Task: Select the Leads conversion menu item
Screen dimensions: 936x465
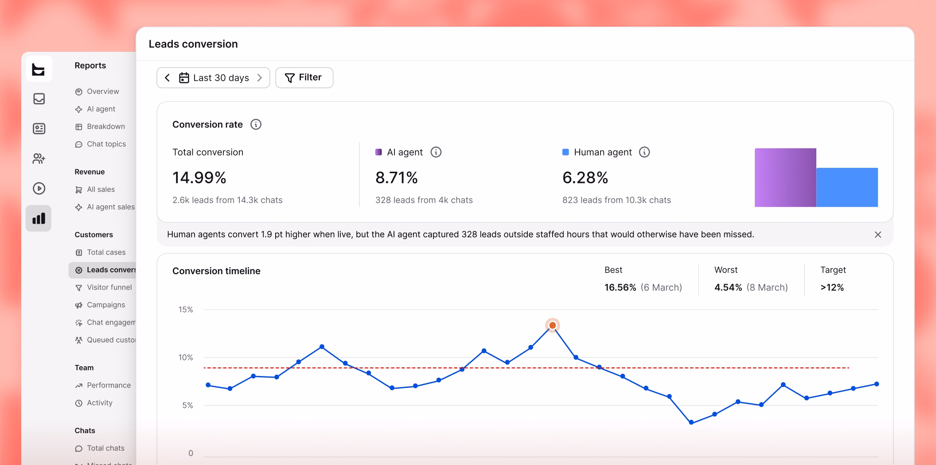Action: click(x=102, y=270)
